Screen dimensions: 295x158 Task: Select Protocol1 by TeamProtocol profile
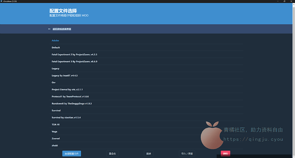(x=146, y=97)
